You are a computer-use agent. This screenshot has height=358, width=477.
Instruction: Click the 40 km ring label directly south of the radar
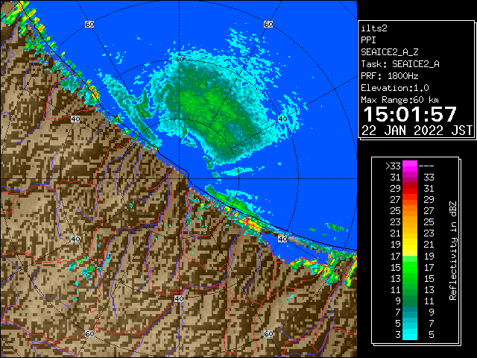click(179, 298)
